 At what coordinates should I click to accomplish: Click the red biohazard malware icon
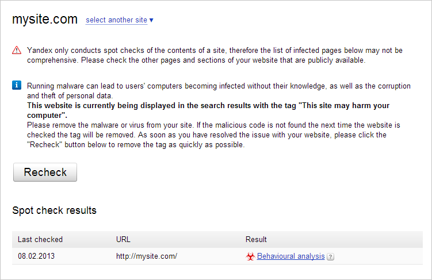click(250, 256)
